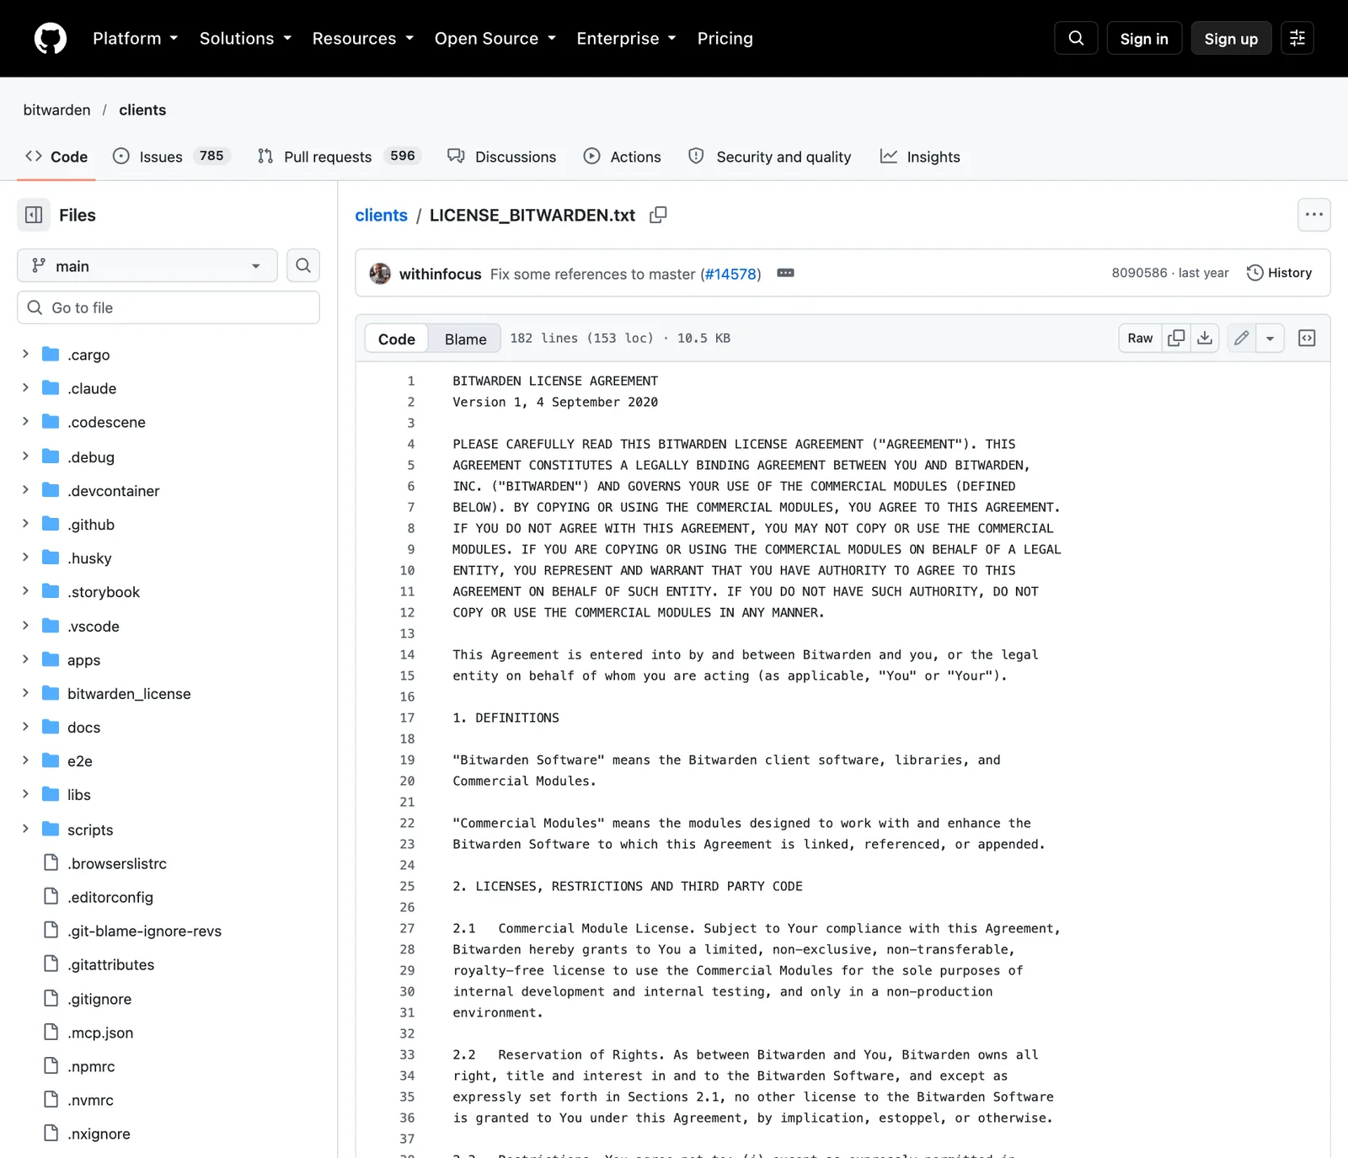Click the Go to file input

(168, 308)
